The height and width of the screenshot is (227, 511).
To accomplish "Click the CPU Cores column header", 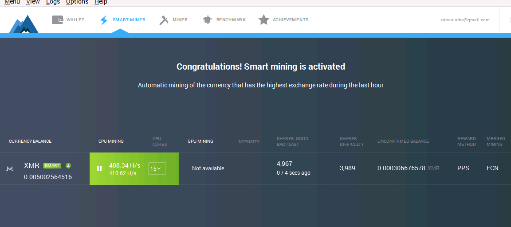I will coord(160,141).
